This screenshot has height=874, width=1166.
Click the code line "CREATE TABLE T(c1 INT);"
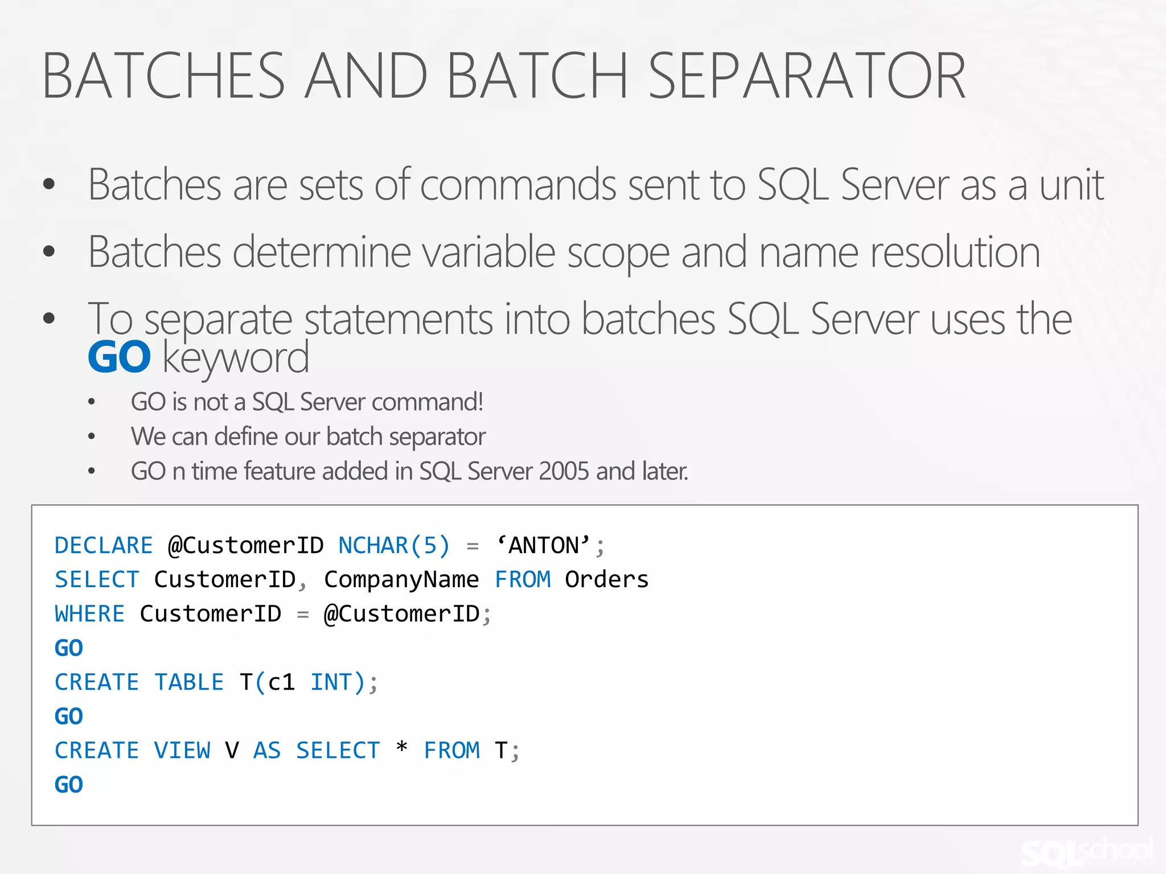(216, 682)
